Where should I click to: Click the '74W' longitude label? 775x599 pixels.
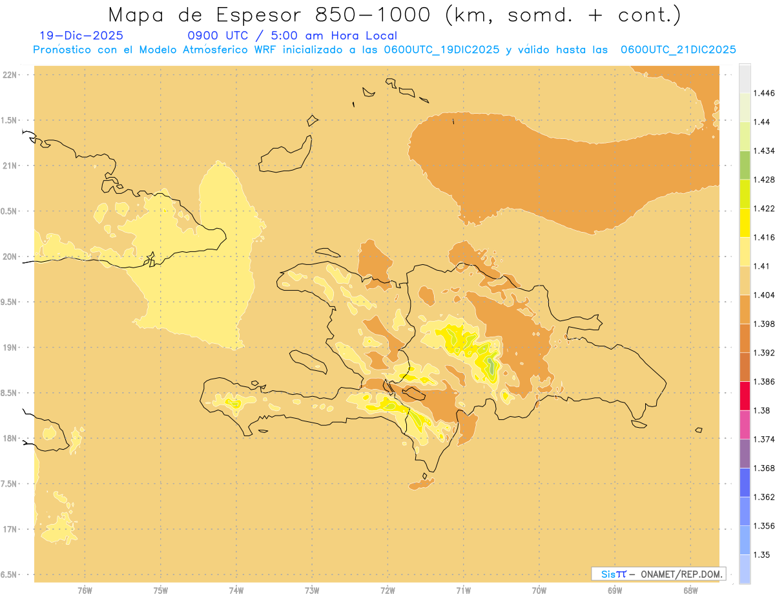click(x=236, y=591)
